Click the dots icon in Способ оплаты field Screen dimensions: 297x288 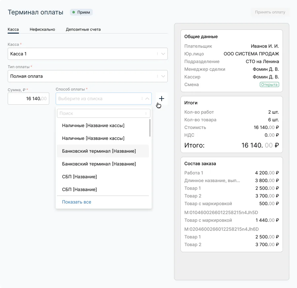(x=142, y=98)
